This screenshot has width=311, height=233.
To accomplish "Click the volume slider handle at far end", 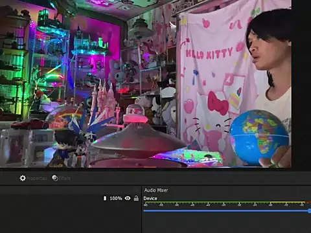I will [x=310, y=210].
